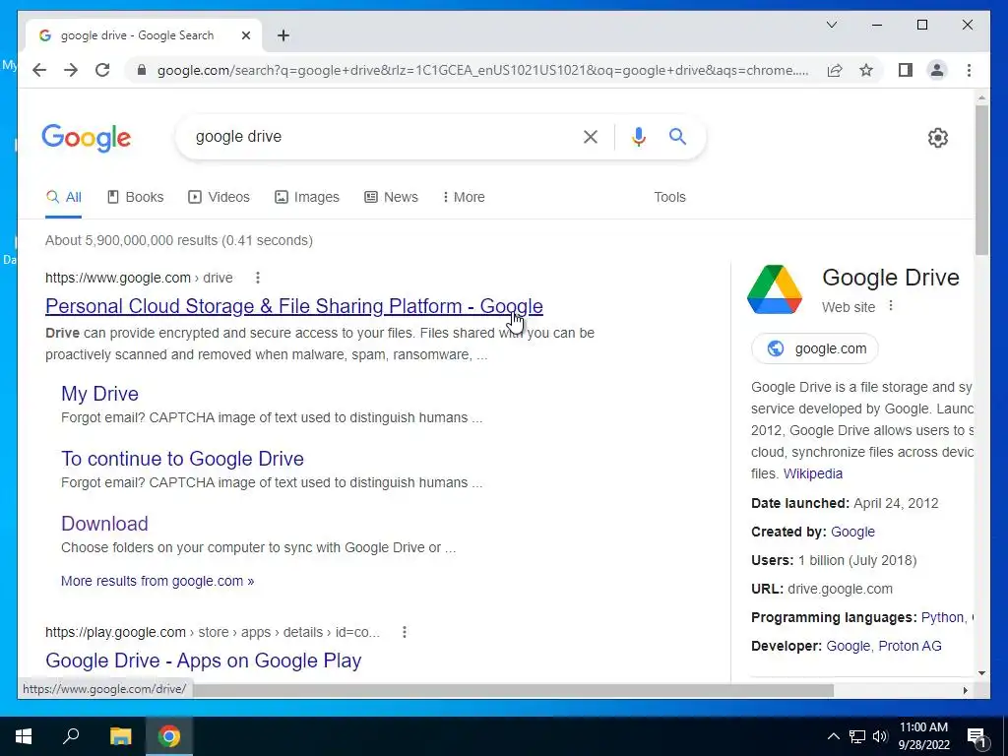The height and width of the screenshot is (756, 1008).
Task: Click the scroll down arrow
Action: click(x=981, y=673)
